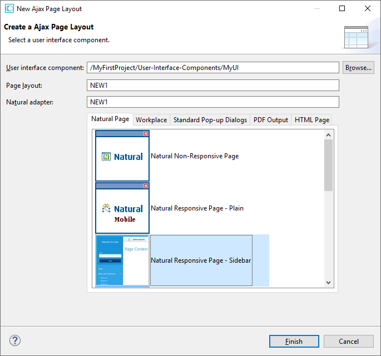
Task: Select the Natural Page tab
Action: click(110, 119)
